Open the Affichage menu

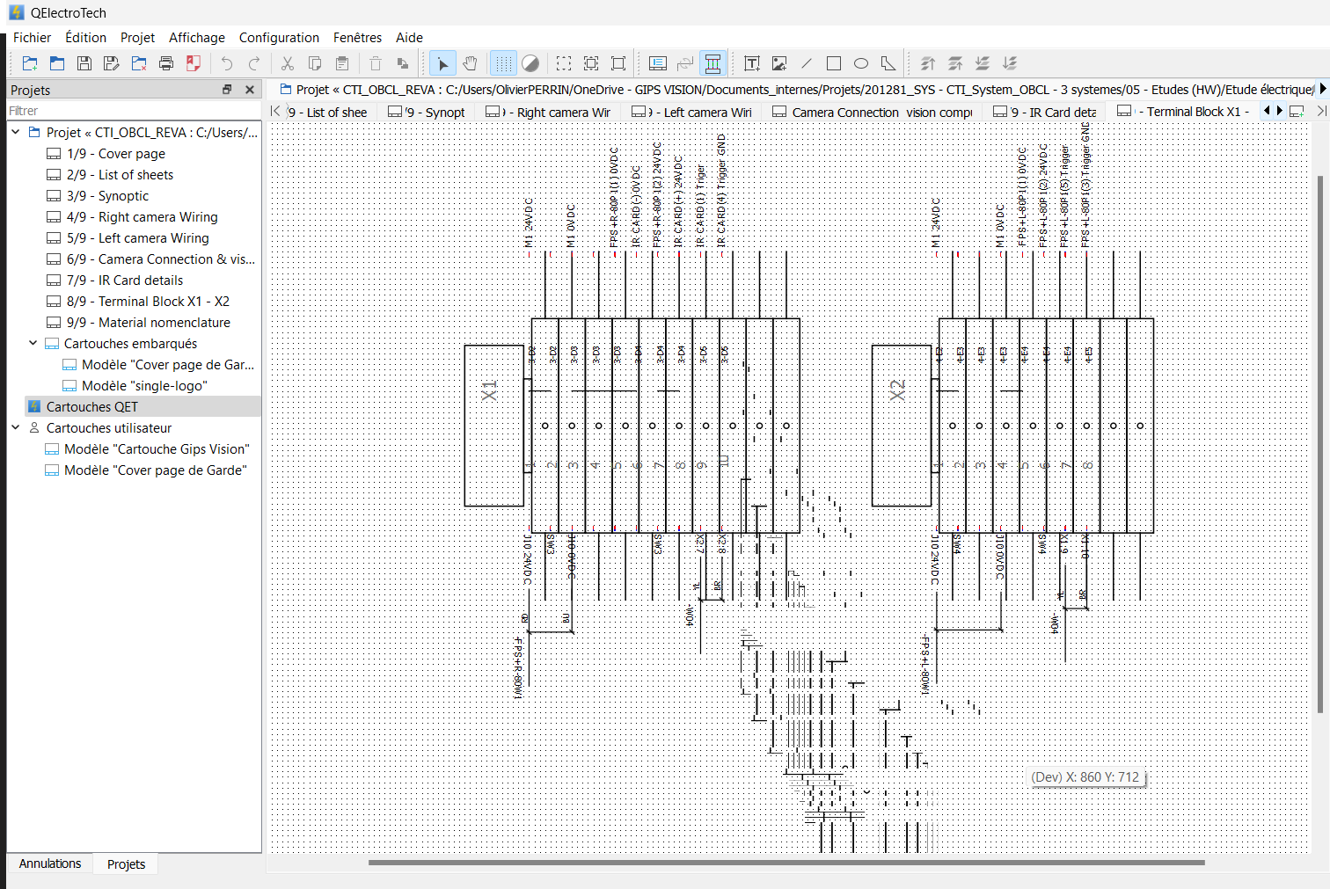coord(196,37)
